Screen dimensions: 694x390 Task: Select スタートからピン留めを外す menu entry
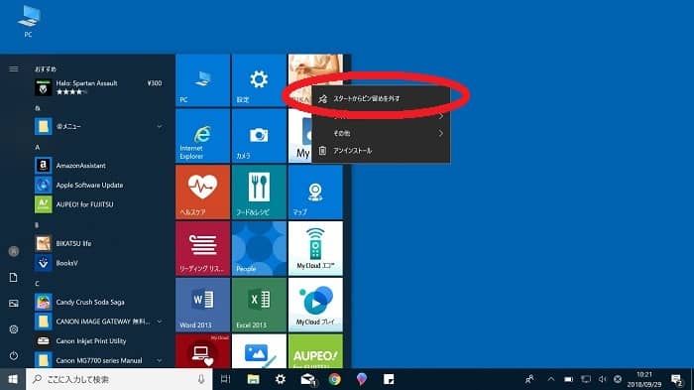click(x=381, y=98)
